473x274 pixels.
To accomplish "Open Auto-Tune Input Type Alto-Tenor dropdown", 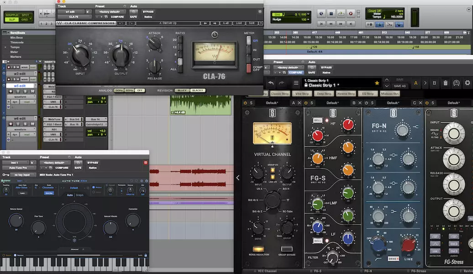I will [x=21, y=187].
